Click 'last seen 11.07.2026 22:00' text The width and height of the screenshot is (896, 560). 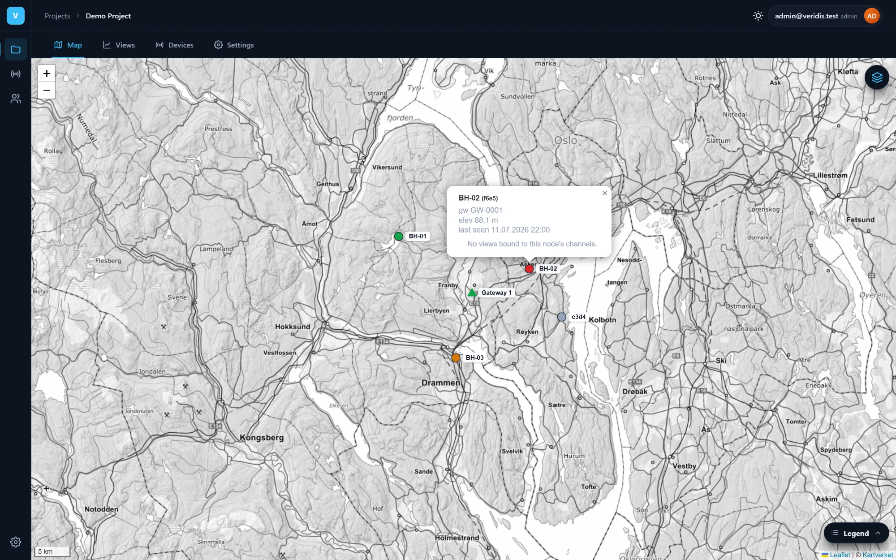point(504,230)
